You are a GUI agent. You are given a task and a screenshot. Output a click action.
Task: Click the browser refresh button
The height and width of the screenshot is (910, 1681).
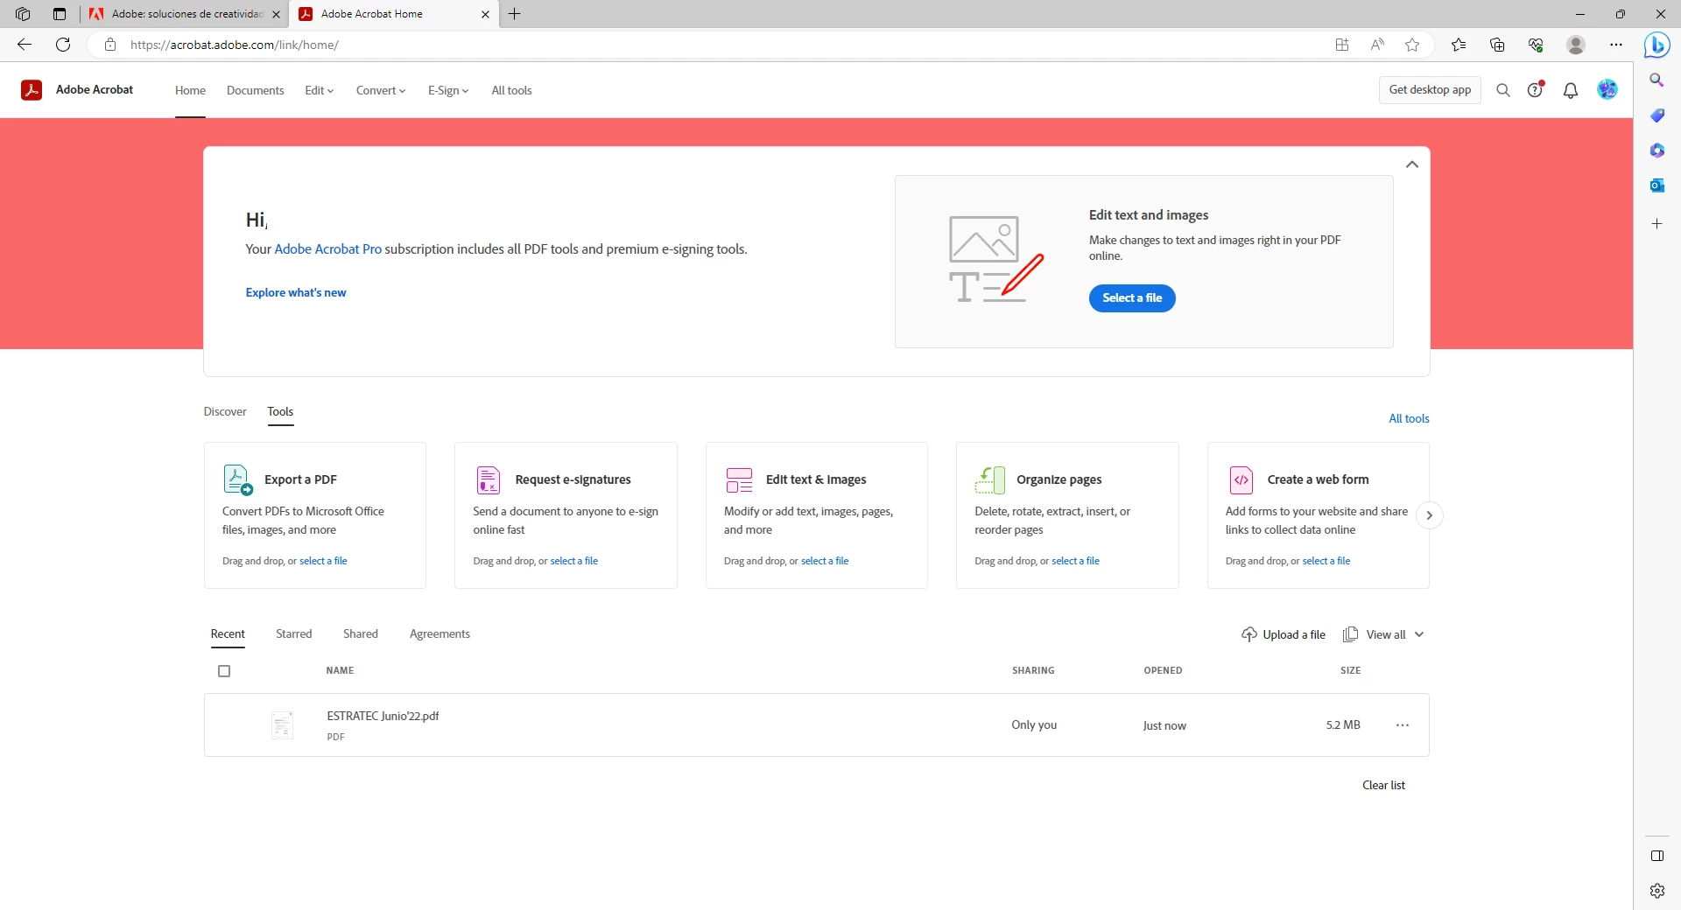[63, 45]
